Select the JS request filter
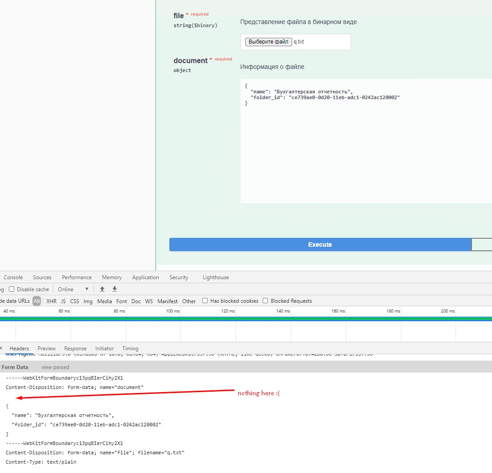The width and height of the screenshot is (492, 473). (x=63, y=301)
